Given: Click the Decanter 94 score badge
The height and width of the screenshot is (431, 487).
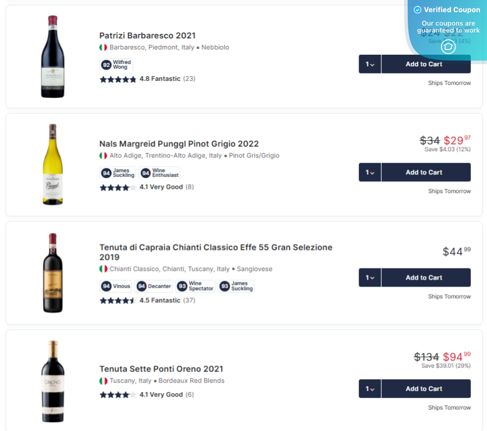Looking at the screenshot, I should [153, 286].
